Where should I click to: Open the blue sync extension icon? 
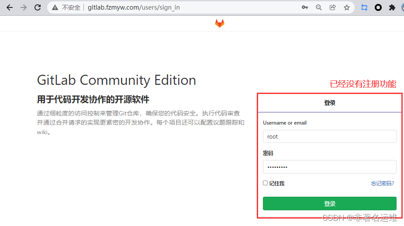tap(364, 7)
